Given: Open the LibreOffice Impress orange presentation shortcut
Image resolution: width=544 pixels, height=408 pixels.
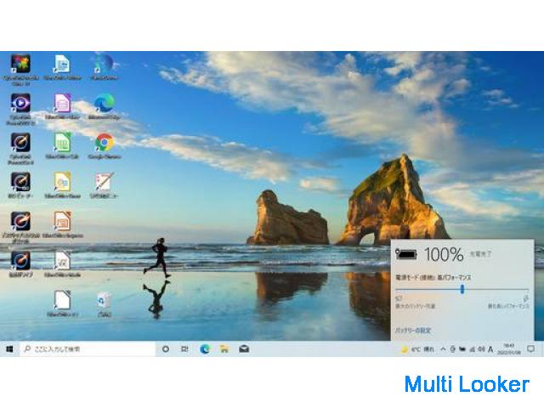Looking at the screenshot, I should pyautogui.click(x=62, y=221).
